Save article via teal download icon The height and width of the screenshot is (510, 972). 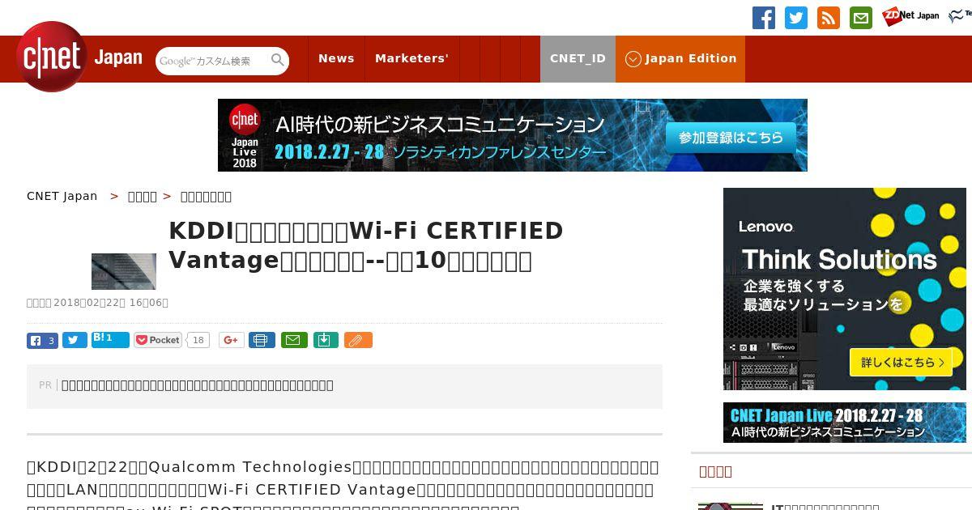coord(325,341)
